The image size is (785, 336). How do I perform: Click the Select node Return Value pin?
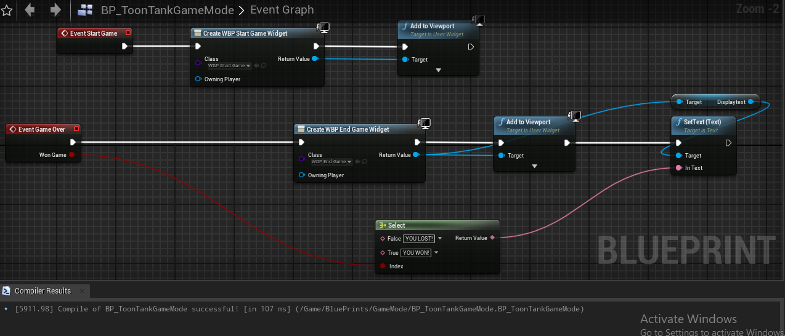[492, 238]
